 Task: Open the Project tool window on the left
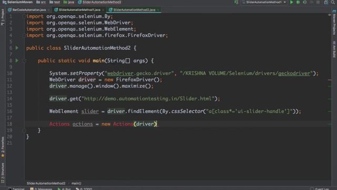(x=3, y=17)
